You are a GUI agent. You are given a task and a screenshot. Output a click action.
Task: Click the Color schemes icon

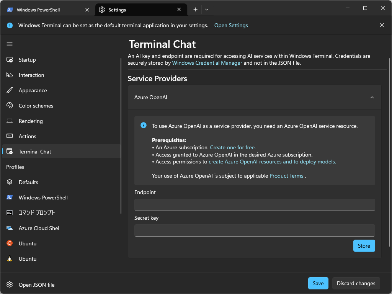[x=10, y=106]
